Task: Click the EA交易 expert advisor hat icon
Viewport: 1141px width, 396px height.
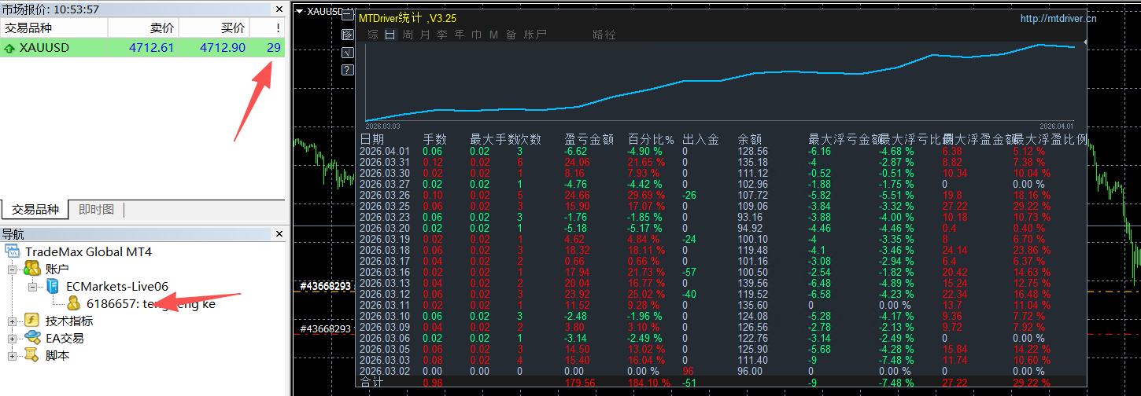Action: click(32, 338)
